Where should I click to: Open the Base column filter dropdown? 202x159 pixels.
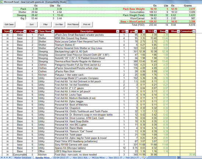point(167,32)
